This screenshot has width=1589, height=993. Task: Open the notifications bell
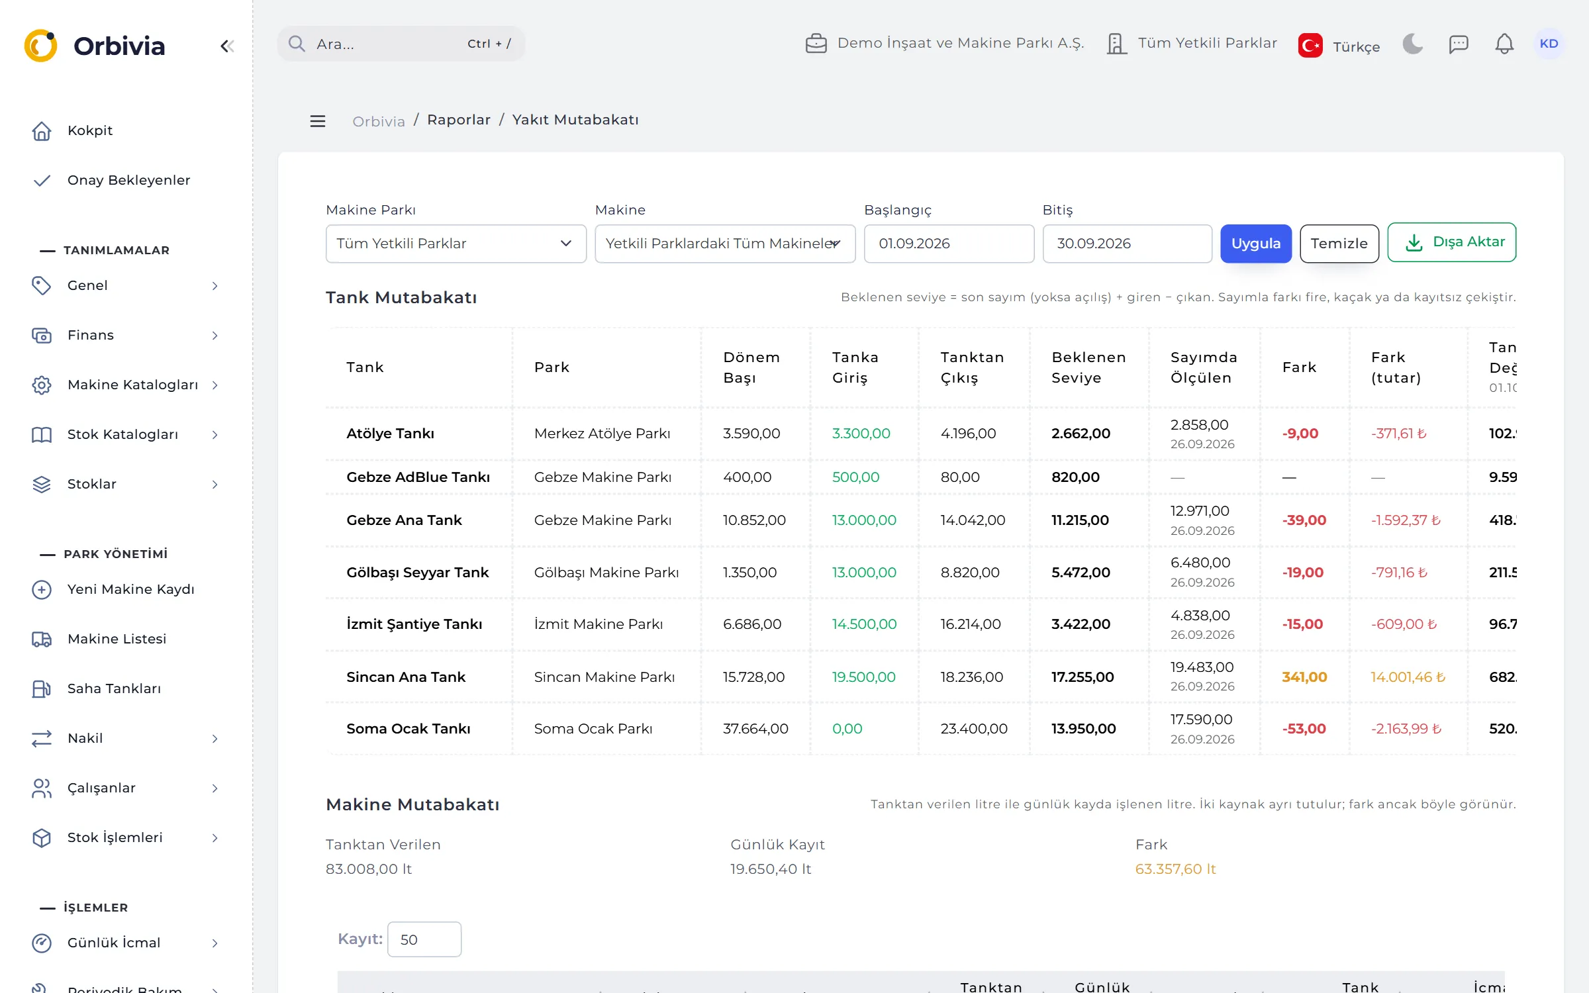(1504, 44)
